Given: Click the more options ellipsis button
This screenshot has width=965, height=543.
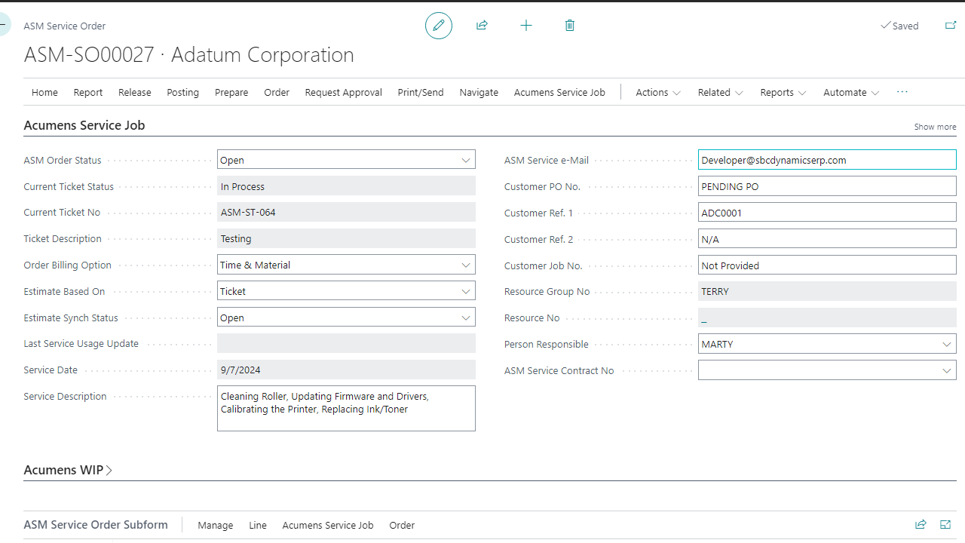Looking at the screenshot, I should pos(902,92).
